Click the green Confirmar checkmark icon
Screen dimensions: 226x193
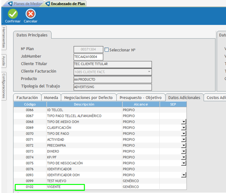13,14
